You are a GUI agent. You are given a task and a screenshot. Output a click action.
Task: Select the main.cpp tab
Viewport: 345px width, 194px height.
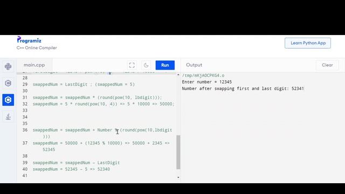point(34,65)
